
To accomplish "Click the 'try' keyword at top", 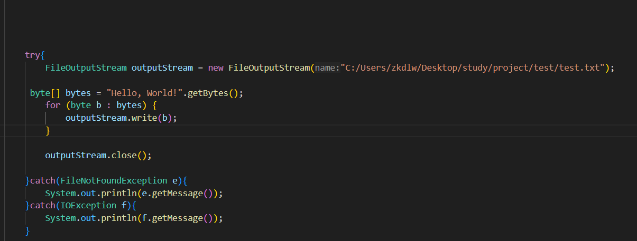I will [33, 55].
